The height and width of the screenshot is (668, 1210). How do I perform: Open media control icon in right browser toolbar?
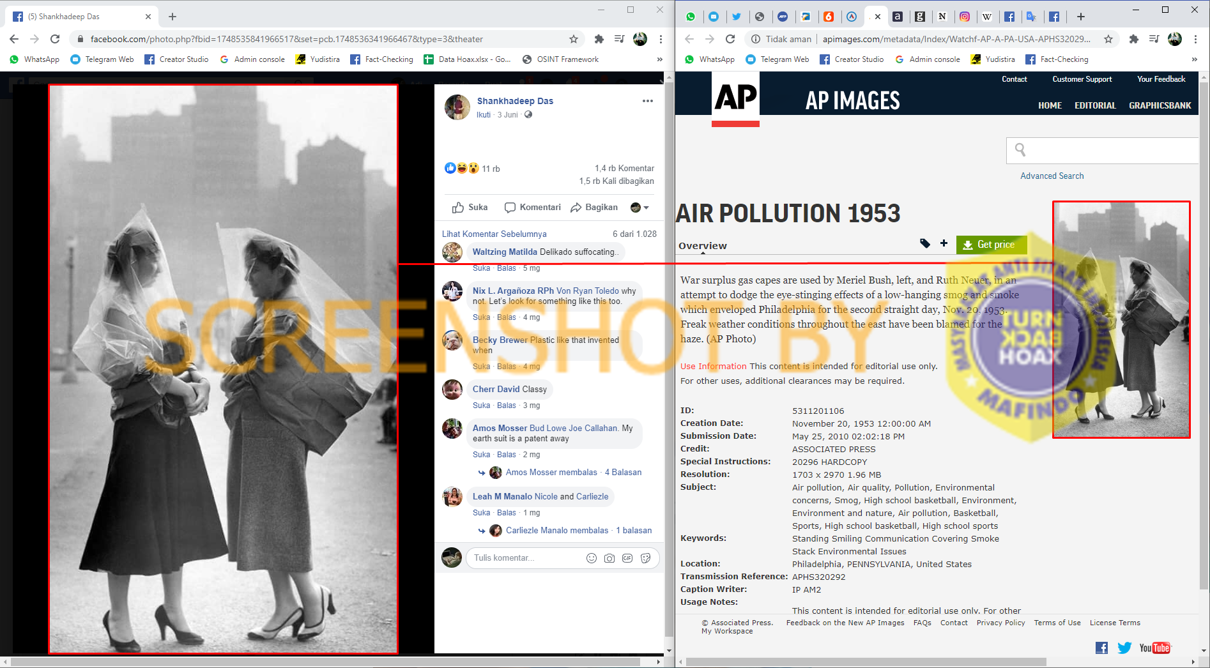coord(1154,39)
